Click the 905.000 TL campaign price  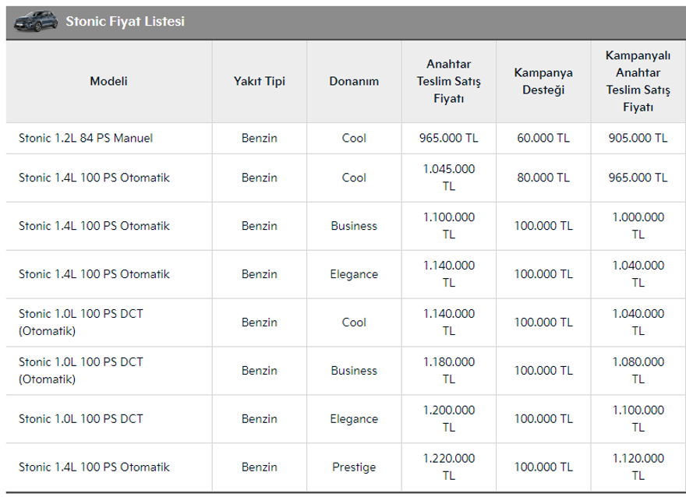[x=638, y=138]
